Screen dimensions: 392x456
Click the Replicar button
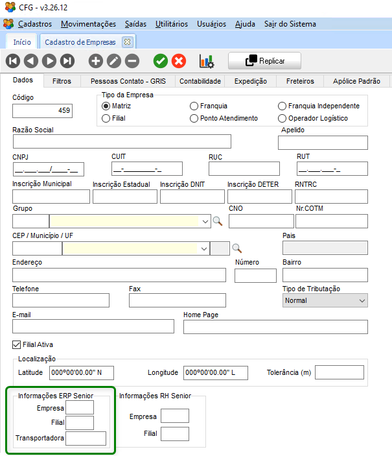click(265, 61)
